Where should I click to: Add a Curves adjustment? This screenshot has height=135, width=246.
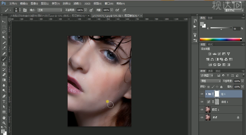219,54
